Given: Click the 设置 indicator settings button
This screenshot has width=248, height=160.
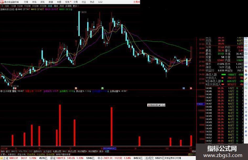Looking at the screenshot, I should [107, 151].
